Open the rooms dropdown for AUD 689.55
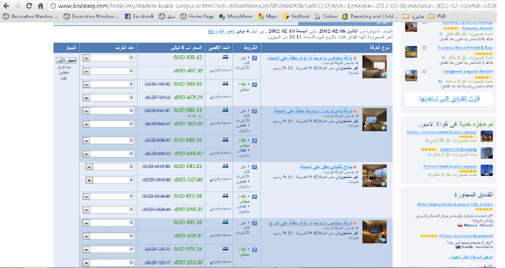Image resolution: width=505 pixels, height=268 pixels. pos(86,140)
